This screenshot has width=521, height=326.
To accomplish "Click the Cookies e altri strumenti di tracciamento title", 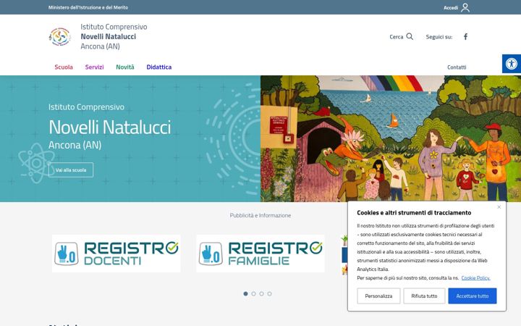I will pos(414,212).
